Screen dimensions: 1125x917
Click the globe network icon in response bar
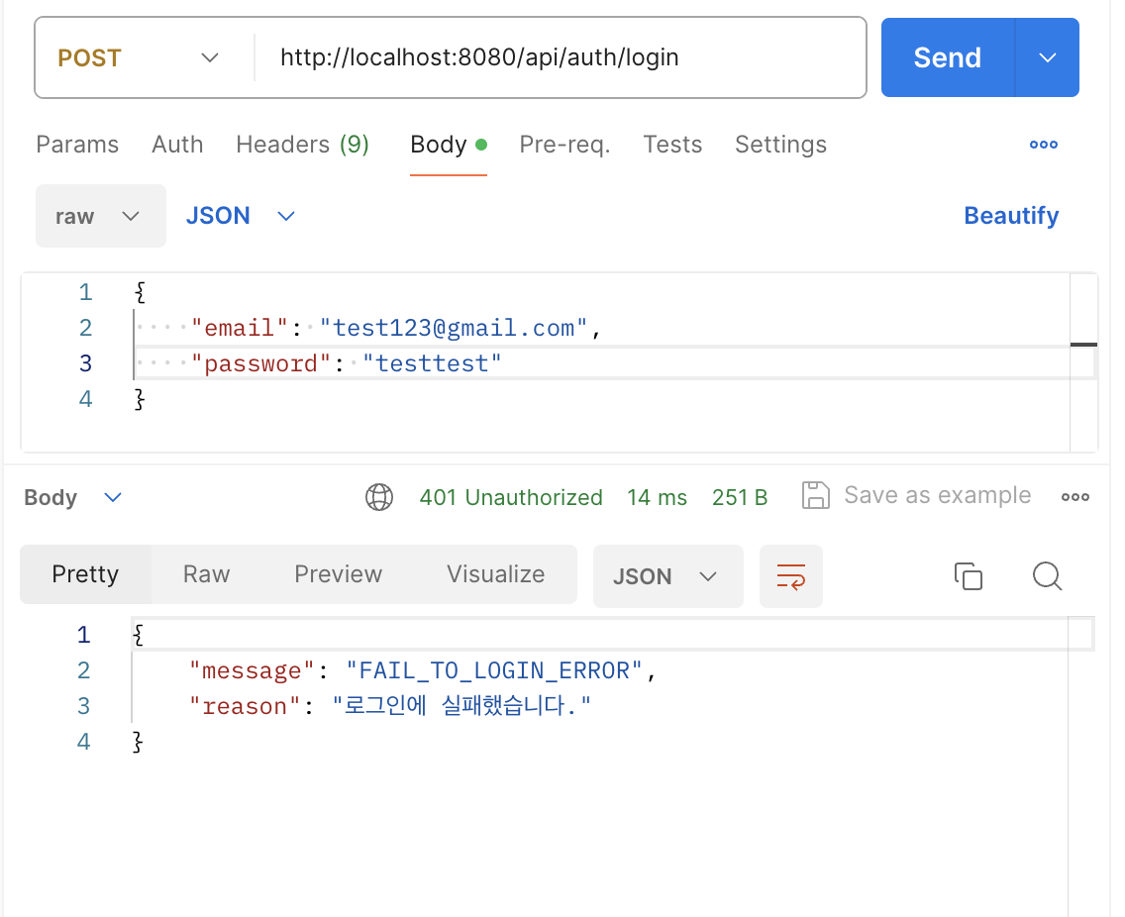coord(379,497)
